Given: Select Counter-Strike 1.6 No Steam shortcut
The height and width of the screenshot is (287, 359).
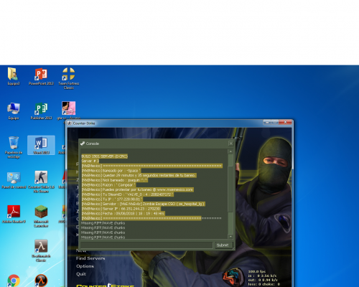Looking at the screenshot, I should tap(41, 182).
